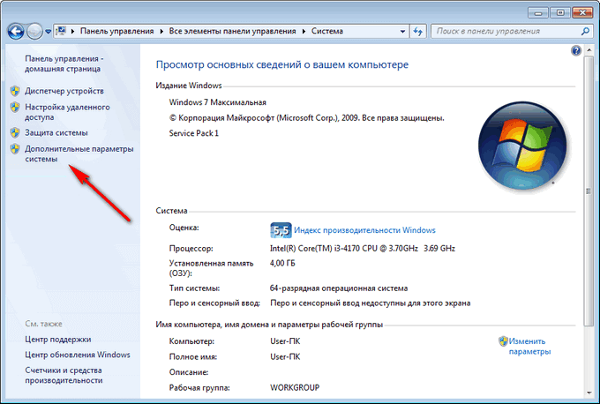Go back with the Back arrow button
Image resolution: width=600 pixels, height=404 pixels.
pos(16,31)
